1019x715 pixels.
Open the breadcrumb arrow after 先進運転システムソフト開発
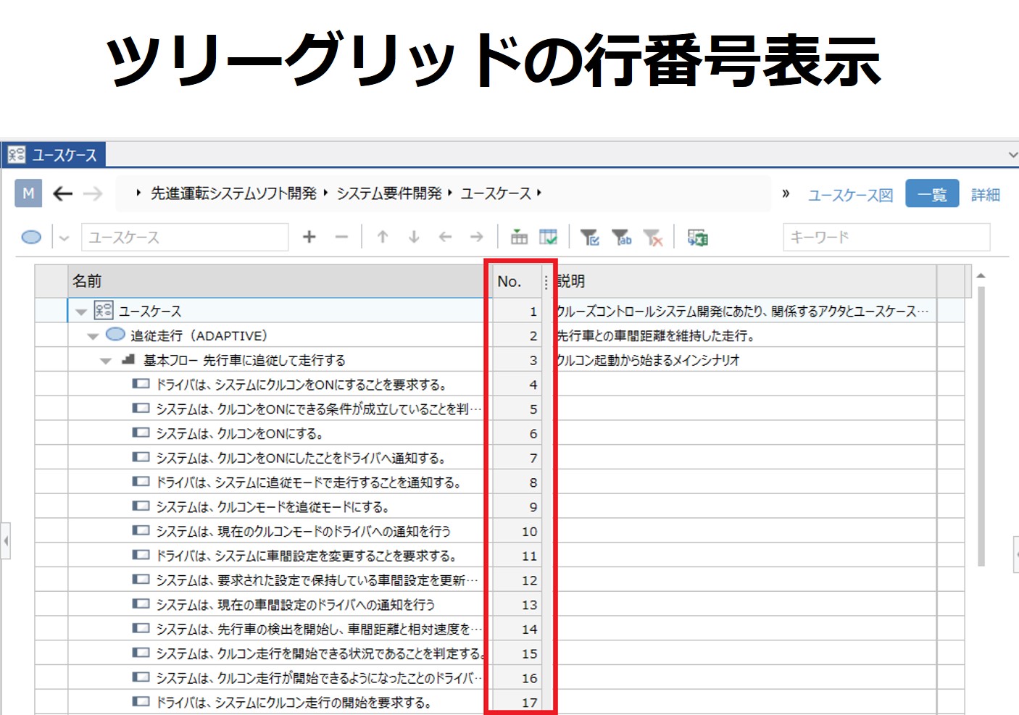[x=325, y=193]
